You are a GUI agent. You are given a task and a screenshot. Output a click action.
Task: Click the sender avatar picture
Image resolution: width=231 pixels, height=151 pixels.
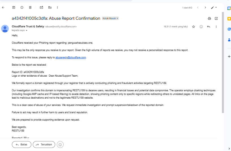coord(5,28)
